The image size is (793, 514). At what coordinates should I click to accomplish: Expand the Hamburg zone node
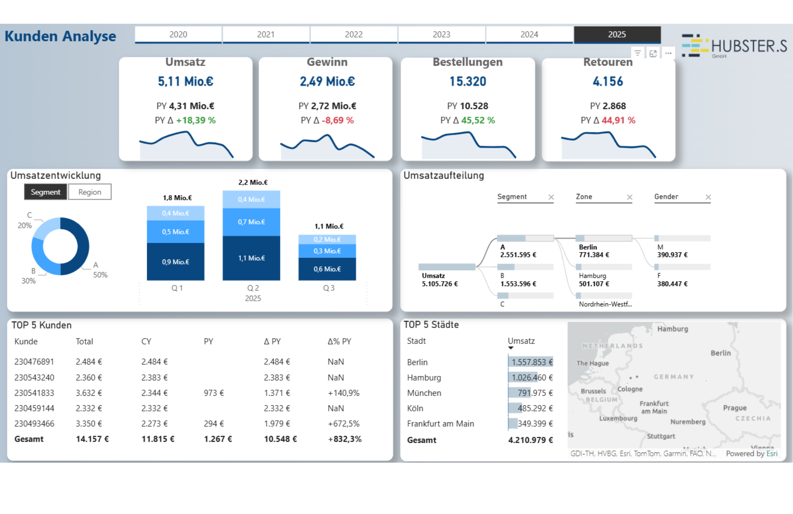click(603, 267)
